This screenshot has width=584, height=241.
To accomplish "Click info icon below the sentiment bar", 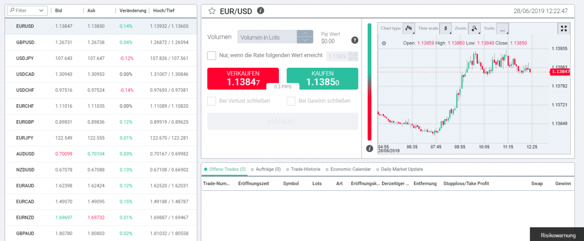I will point(370,148).
